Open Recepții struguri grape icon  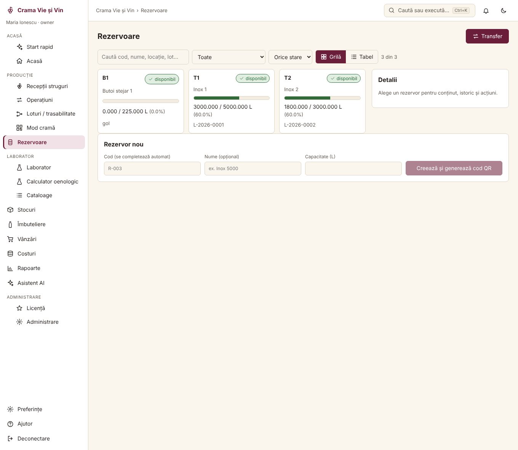[x=19, y=86]
